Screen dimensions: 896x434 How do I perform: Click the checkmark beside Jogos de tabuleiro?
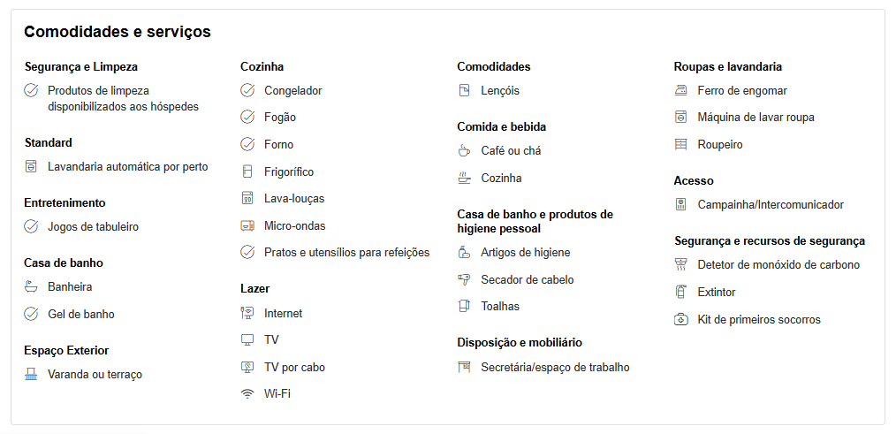pyautogui.click(x=31, y=226)
